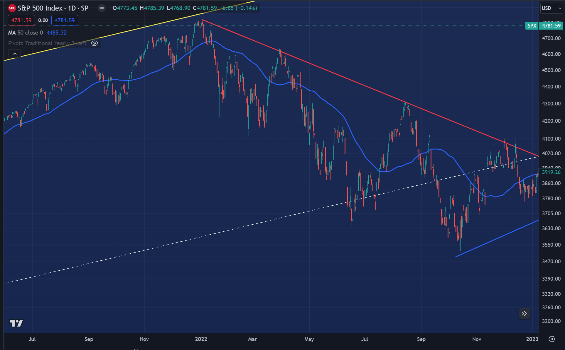Click the close value C4781.59
This screenshot has height=350, width=565.
point(205,8)
